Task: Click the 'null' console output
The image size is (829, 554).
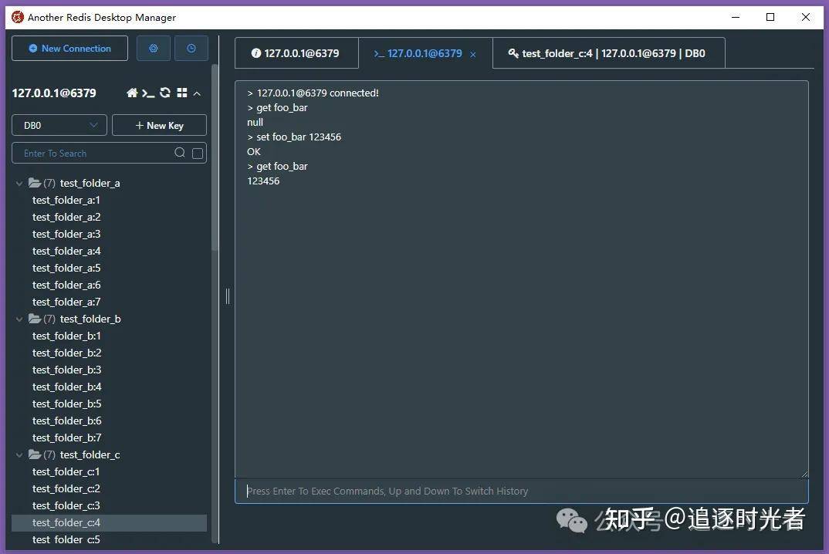Action: click(255, 122)
